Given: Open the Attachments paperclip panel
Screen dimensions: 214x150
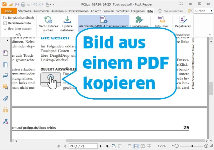Looking at the screenshot, I should coord(5,98).
